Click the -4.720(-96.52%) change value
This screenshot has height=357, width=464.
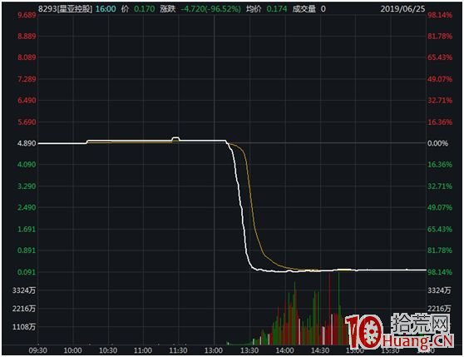click(x=210, y=9)
